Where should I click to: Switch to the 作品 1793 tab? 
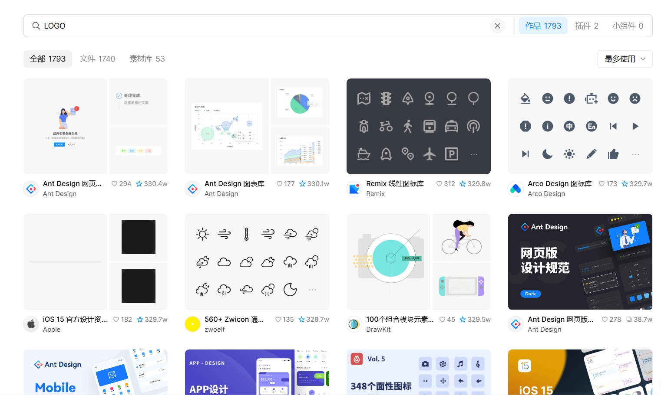click(x=543, y=26)
